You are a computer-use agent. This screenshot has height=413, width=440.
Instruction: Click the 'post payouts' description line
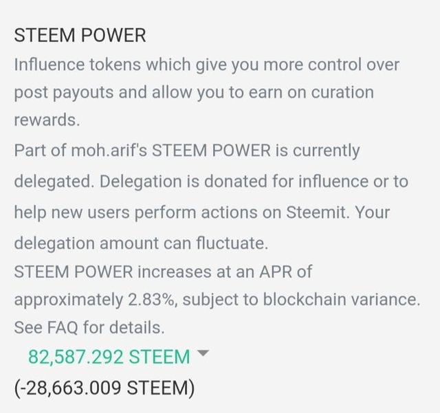pos(193,93)
